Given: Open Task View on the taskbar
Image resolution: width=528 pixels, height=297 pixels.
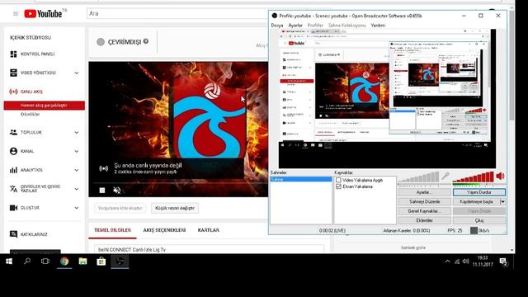Looking at the screenshot, I should point(45,262).
